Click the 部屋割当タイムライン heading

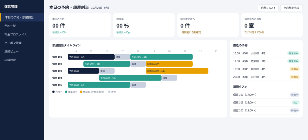[x=66, y=45]
